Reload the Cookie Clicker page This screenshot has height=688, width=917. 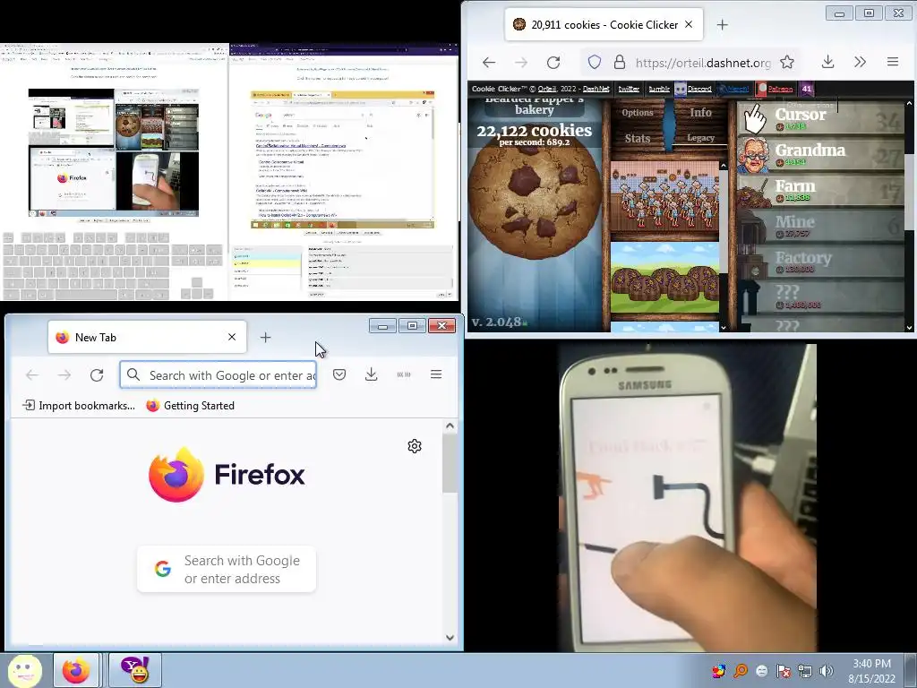(553, 62)
